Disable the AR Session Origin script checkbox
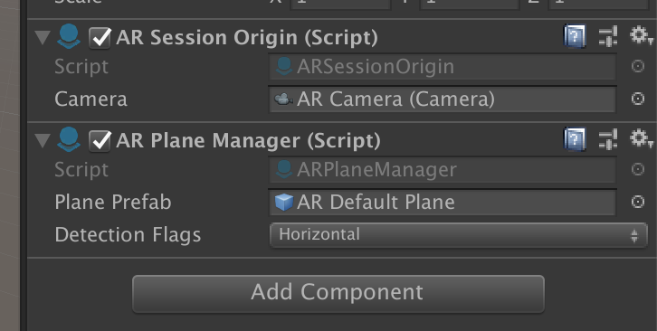 100,38
